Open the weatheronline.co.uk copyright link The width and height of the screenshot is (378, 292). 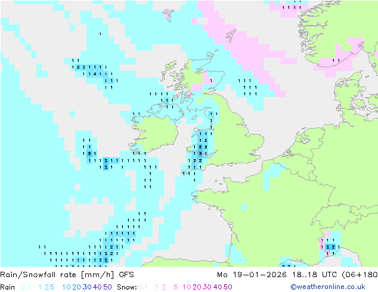[327, 287]
